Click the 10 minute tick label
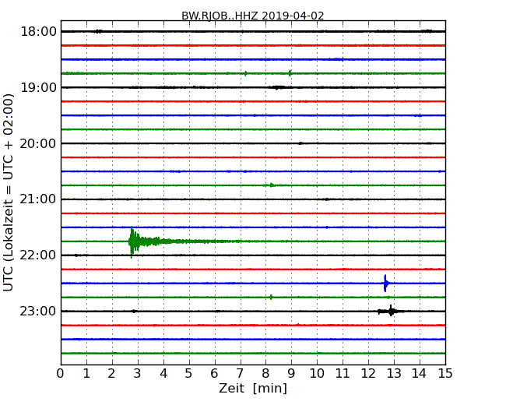 click(317, 374)
